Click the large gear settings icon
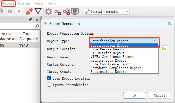The width and height of the screenshot is (175, 103). (x=48, y=11)
